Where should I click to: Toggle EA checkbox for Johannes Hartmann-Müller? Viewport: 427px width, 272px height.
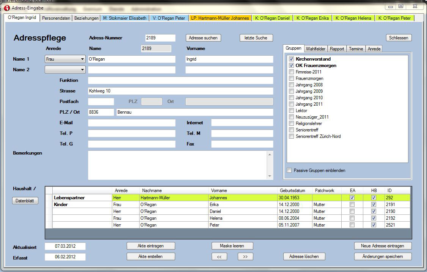pos(352,197)
